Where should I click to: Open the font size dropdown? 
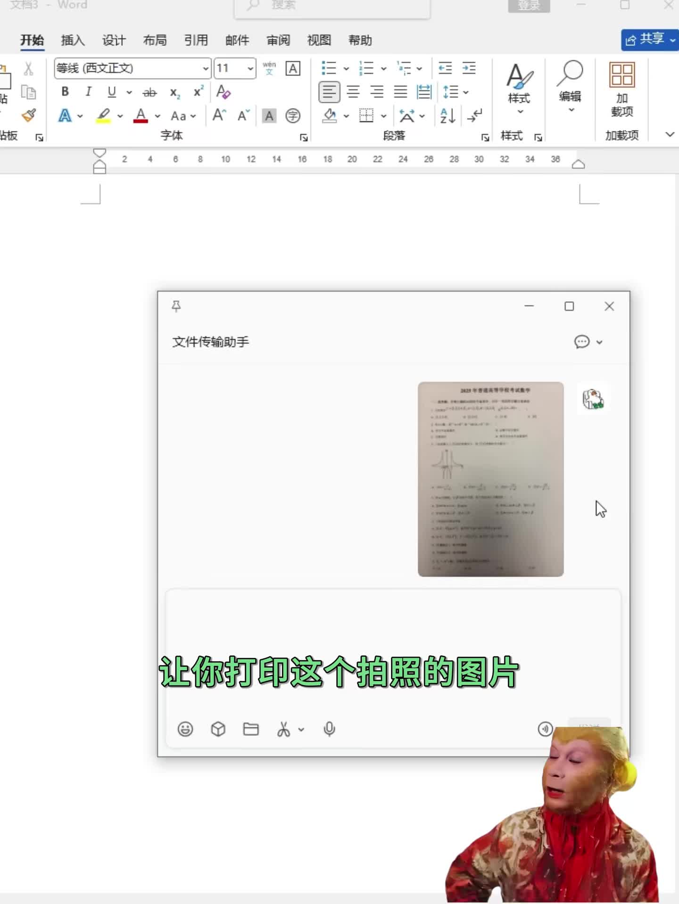point(250,68)
